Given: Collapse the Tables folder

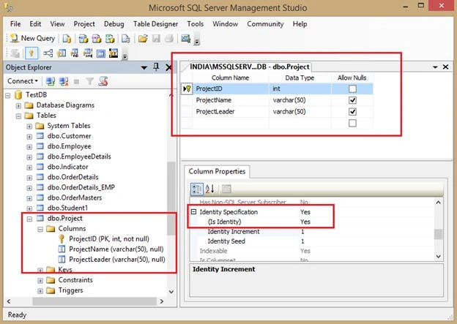Looking at the screenshot, I should click(x=18, y=116).
